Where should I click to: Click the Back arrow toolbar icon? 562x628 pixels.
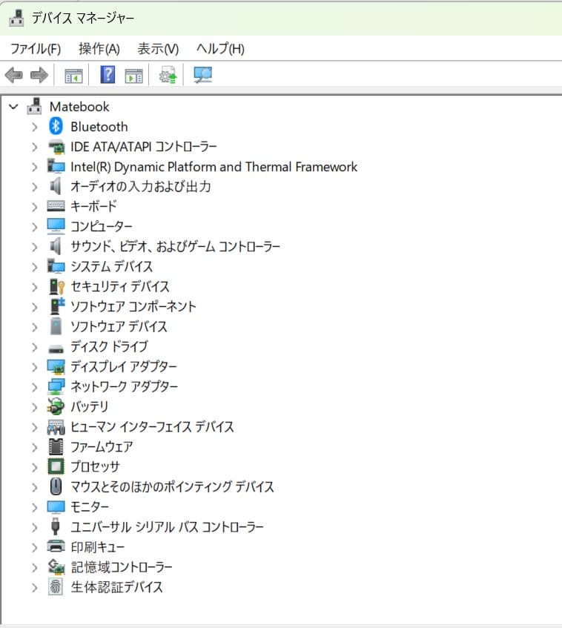(x=13, y=75)
